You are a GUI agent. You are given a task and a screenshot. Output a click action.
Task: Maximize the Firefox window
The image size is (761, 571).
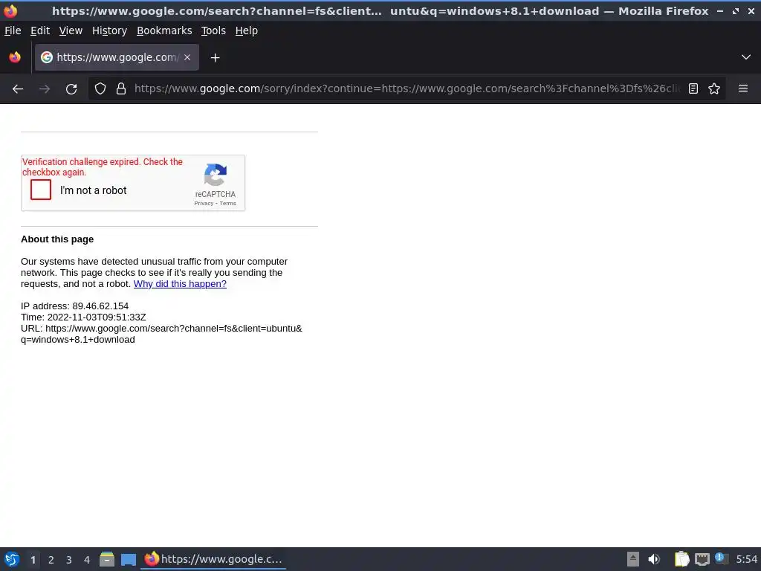click(x=736, y=10)
